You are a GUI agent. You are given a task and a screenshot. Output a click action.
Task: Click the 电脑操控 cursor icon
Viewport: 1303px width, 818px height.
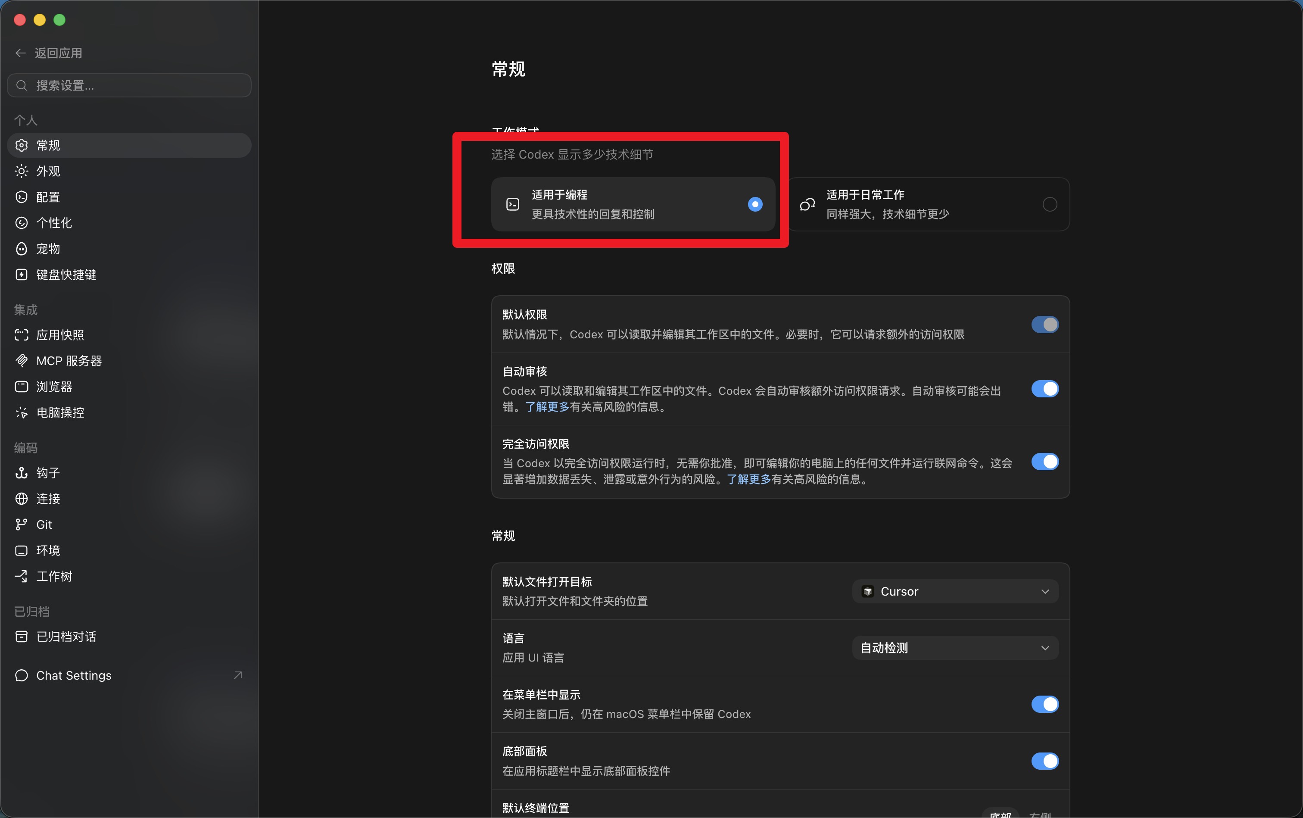point(22,413)
